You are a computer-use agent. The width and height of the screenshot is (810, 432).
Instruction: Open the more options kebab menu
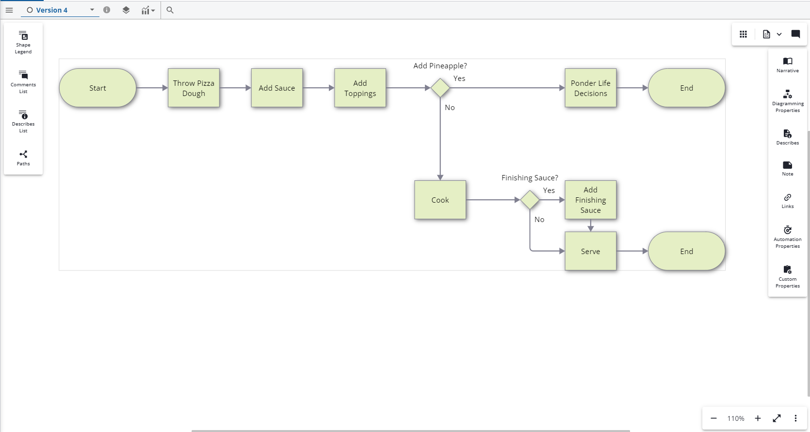click(x=795, y=418)
